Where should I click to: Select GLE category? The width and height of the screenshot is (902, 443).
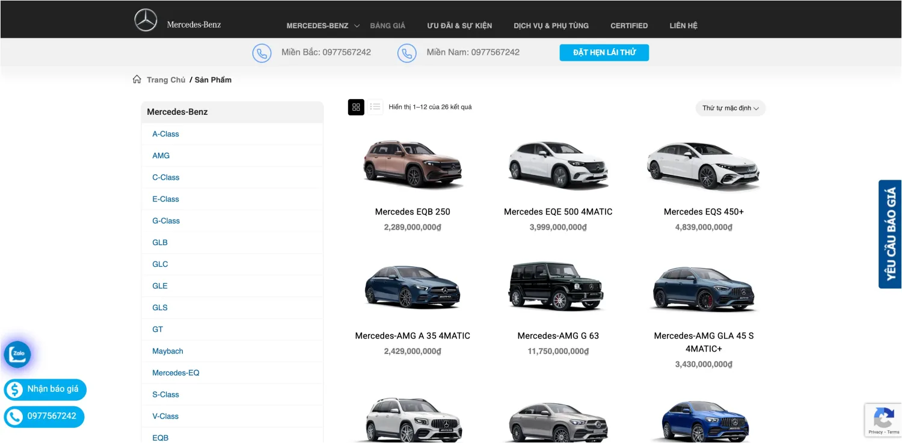click(160, 286)
